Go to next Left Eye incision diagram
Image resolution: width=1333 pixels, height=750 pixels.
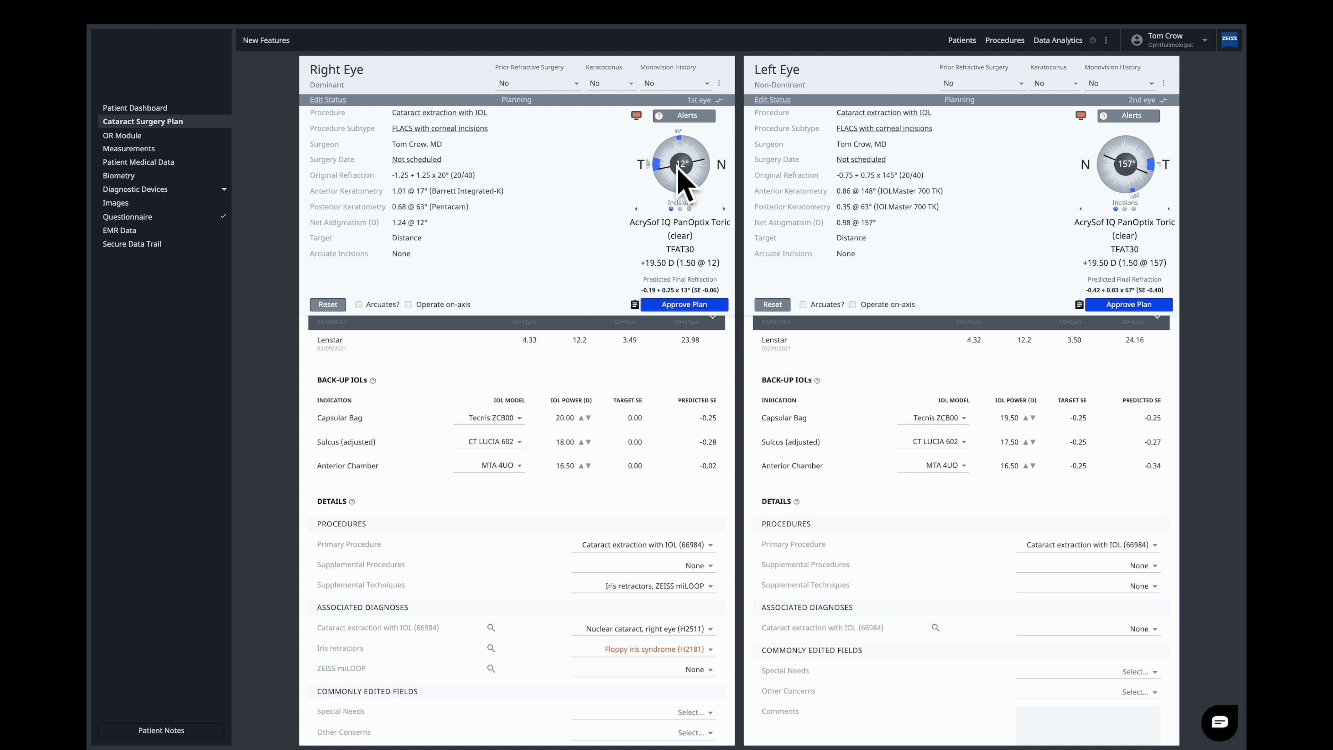[1168, 209]
